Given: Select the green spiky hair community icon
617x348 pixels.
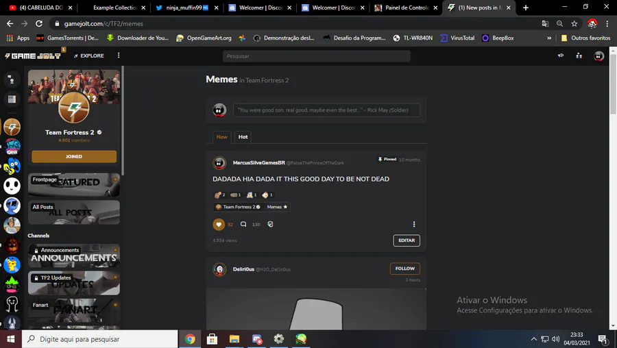Looking at the screenshot, I should coord(12,284).
